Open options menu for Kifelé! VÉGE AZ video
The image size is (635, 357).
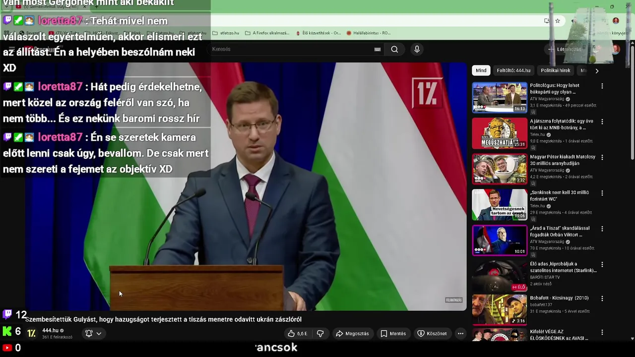coord(602,332)
